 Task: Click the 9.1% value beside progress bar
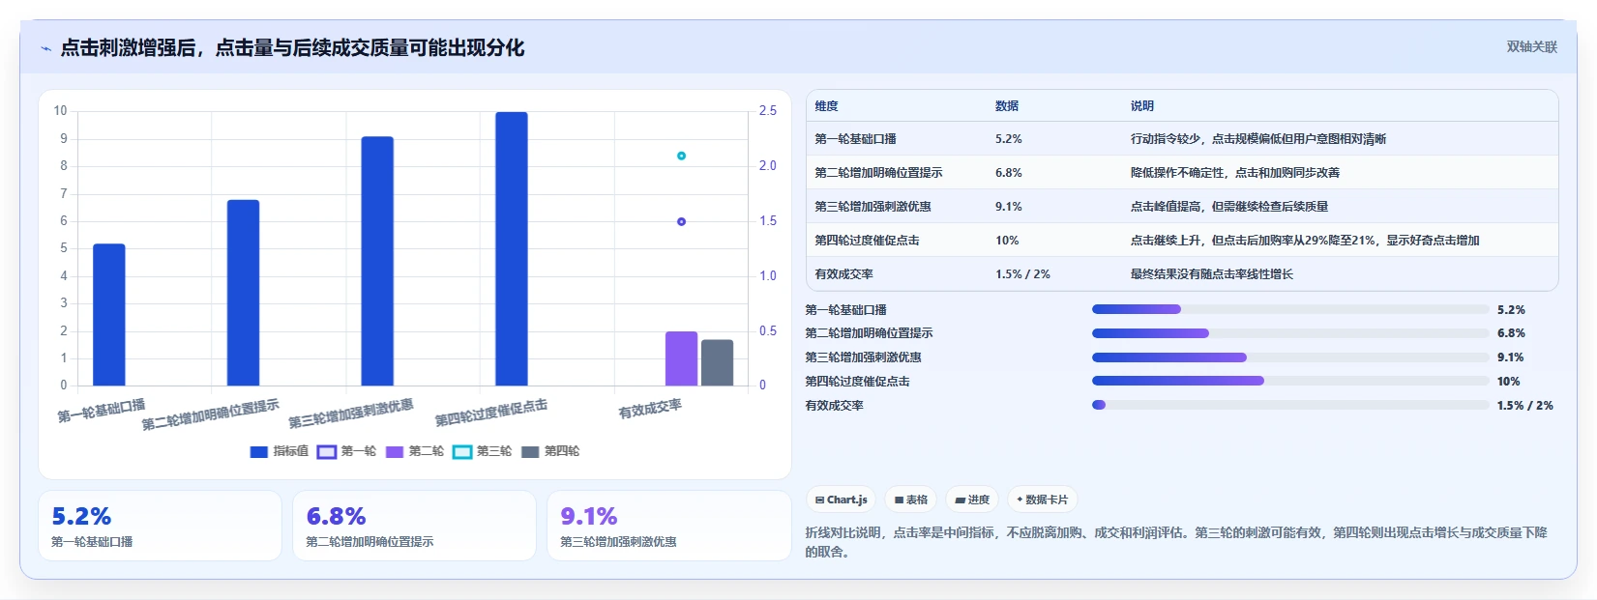1511,357
